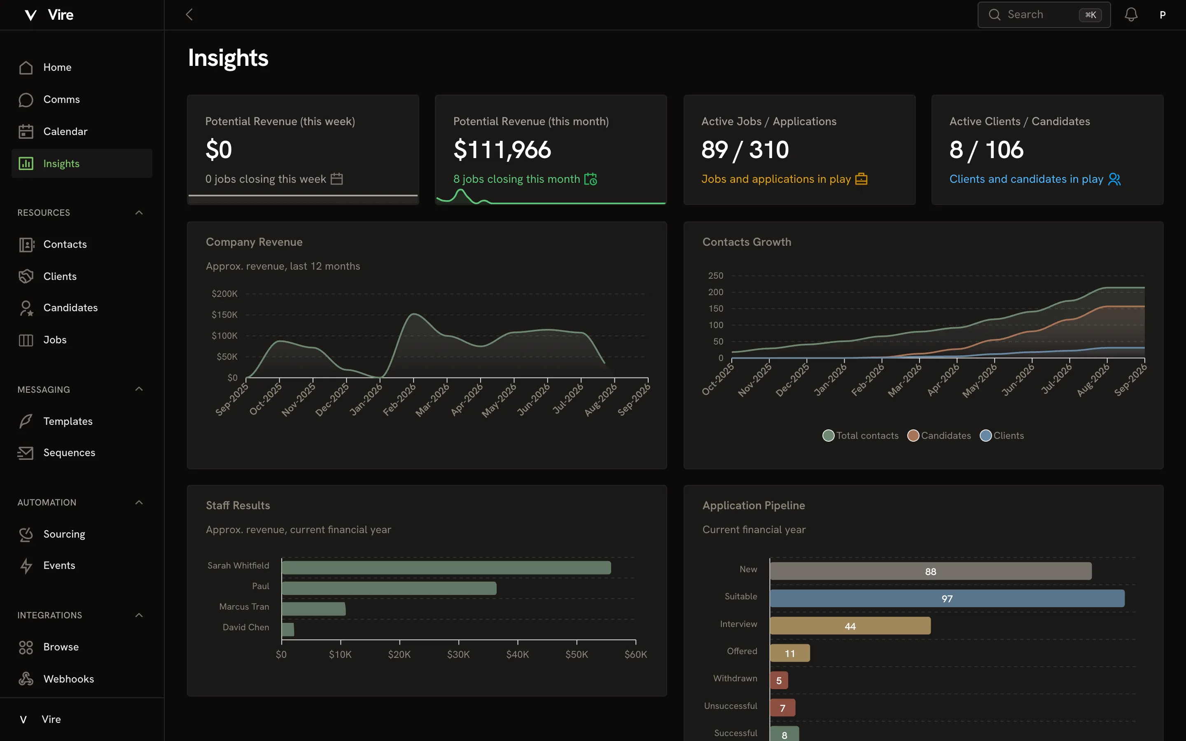Open the P profile avatar

tap(1163, 15)
